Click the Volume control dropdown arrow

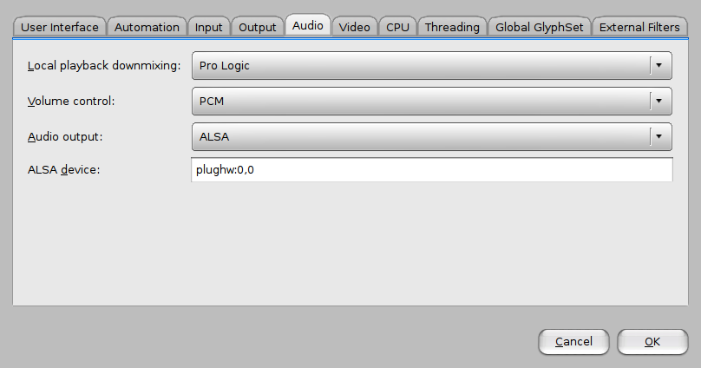(659, 101)
